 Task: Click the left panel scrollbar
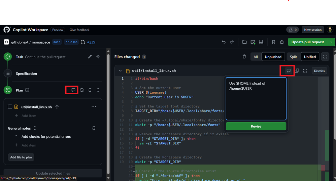click(x=108, y=113)
